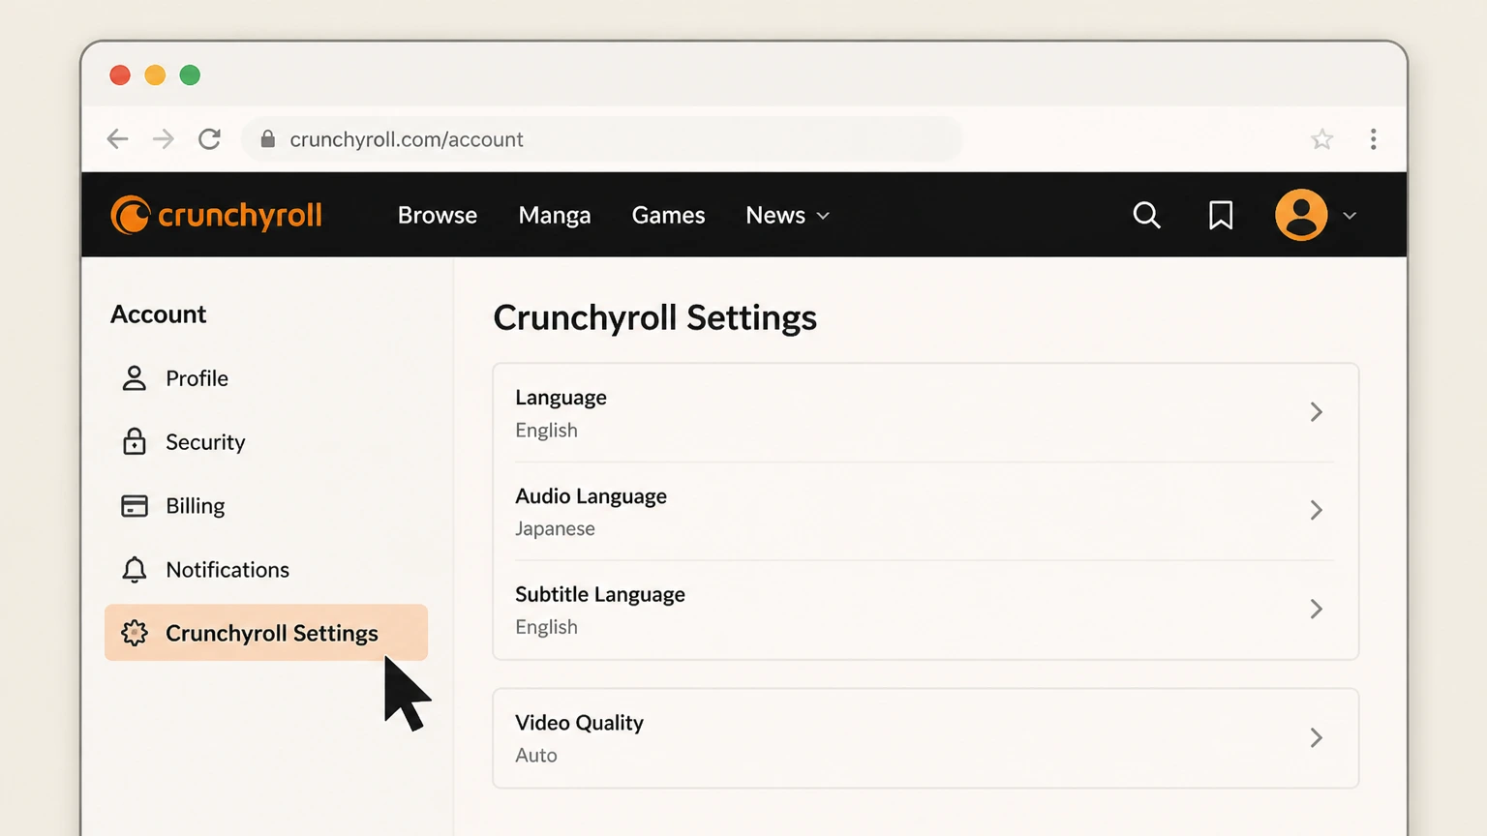Click the lock icon in address bar

click(268, 139)
